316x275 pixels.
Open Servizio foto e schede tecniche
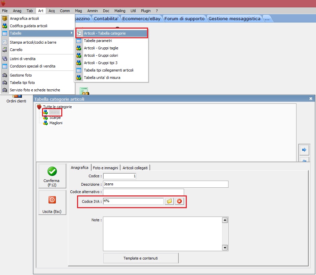[x=37, y=90]
